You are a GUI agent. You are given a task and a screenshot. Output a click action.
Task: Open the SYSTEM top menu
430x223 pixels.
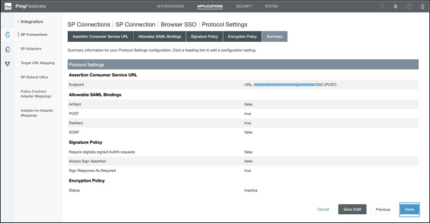271,6
